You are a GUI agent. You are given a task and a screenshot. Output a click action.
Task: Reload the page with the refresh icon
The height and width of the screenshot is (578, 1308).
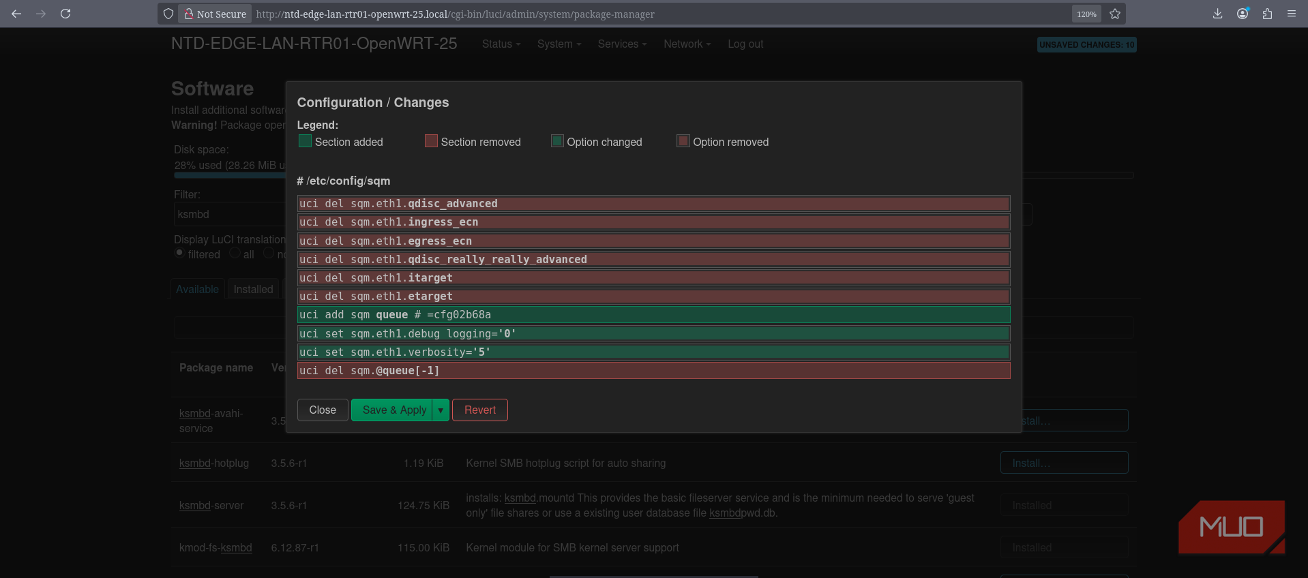(65, 14)
